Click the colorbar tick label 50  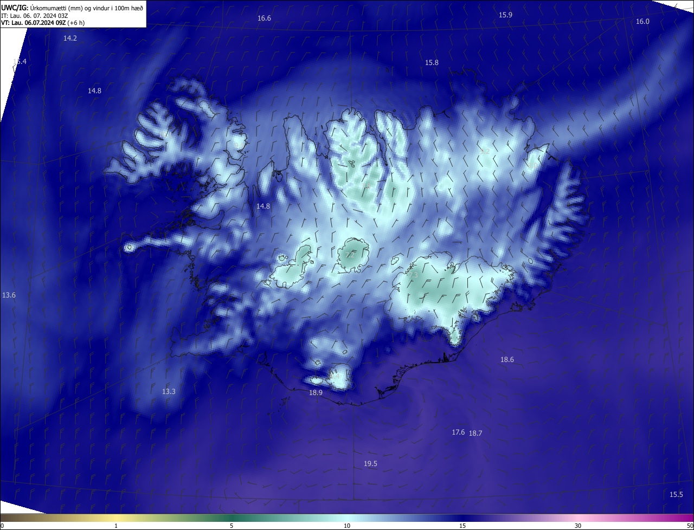(690, 526)
